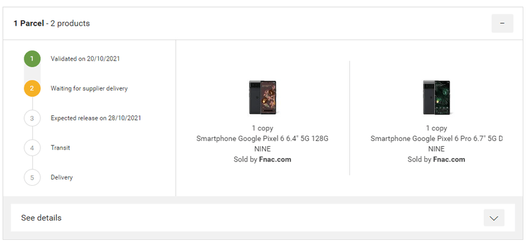The width and height of the screenshot is (528, 245).
Task: Select step 5 delivery circle
Action: (x=32, y=177)
